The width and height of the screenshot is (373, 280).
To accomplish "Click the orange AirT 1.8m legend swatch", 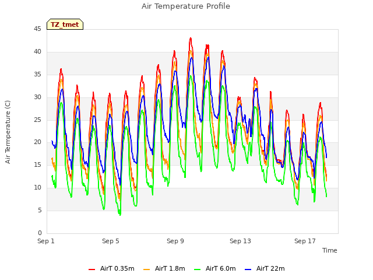I will 146,269.
